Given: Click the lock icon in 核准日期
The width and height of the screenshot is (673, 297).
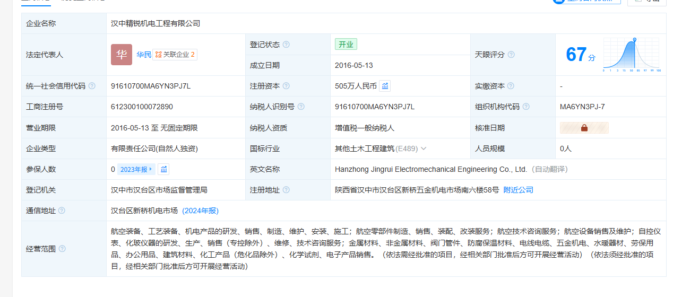Looking at the screenshot, I should click(x=584, y=128).
